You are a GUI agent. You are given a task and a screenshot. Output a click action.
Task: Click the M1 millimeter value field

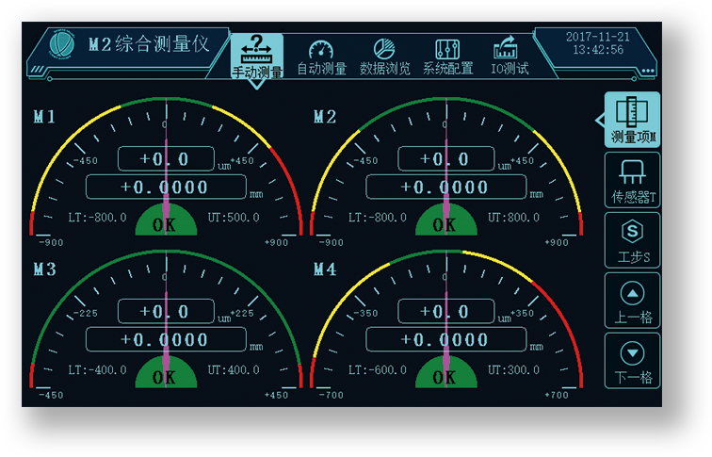click(x=166, y=187)
